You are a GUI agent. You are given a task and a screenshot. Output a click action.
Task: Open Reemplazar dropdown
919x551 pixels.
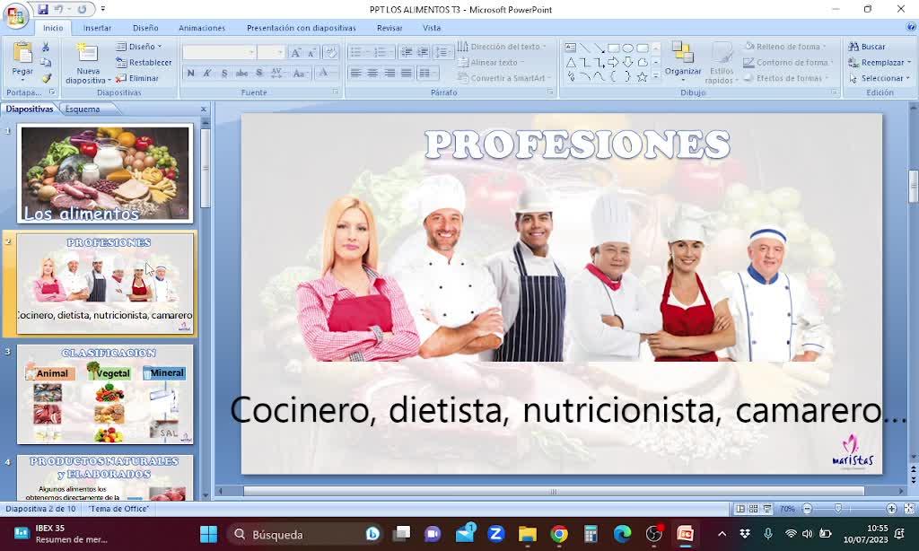tap(880, 62)
